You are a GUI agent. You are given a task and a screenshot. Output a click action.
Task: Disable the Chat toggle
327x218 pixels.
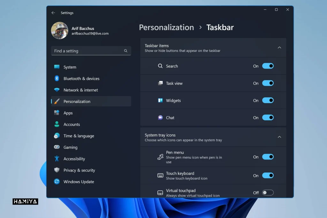coord(268,117)
